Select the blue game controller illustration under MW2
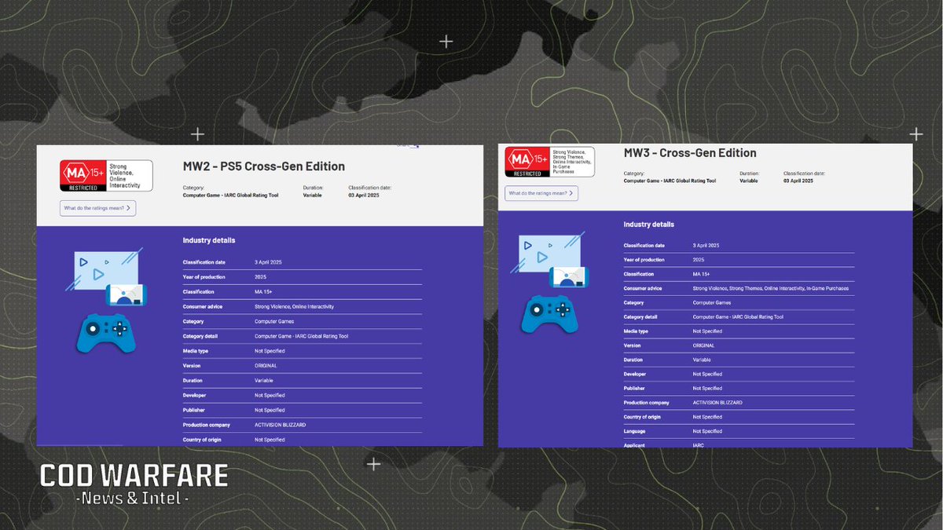The width and height of the screenshot is (943, 530). 106,334
